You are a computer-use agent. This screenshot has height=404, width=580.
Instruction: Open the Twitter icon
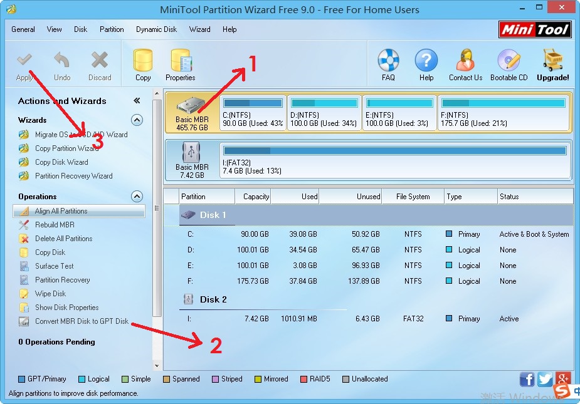(x=545, y=380)
